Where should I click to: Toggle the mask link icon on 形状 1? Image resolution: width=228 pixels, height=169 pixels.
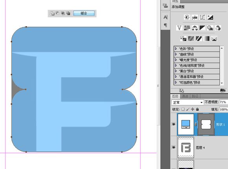point(196,124)
